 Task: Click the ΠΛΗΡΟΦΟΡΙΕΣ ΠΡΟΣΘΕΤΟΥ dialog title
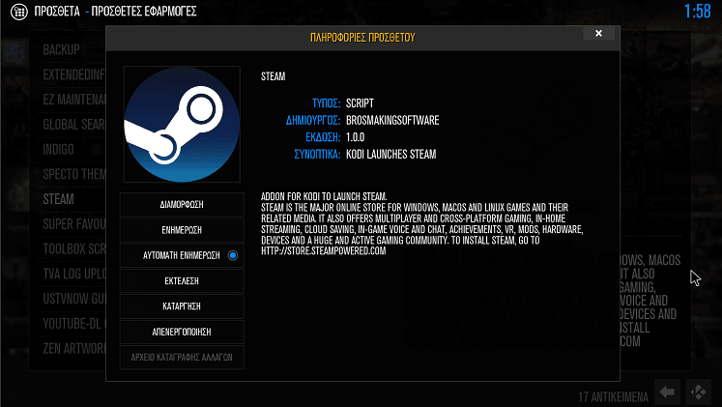click(362, 38)
